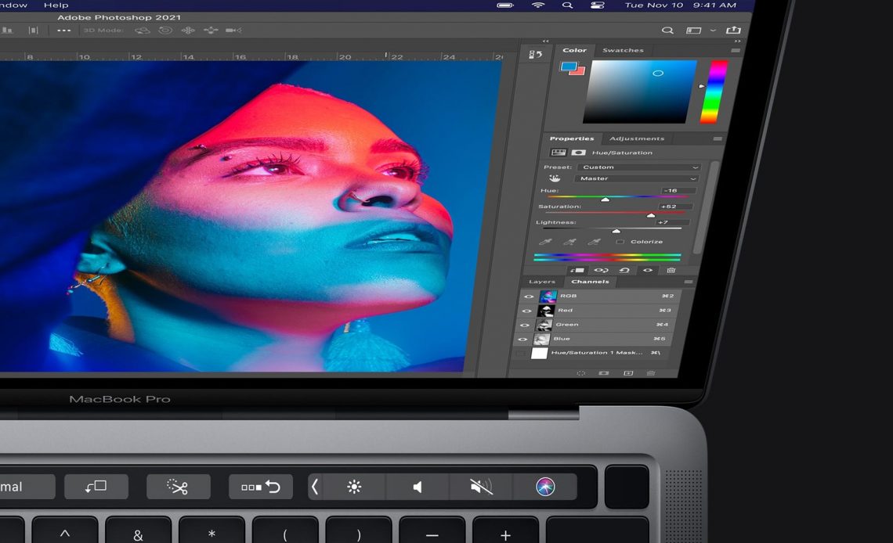
Task: Open the Help menu
Action: pyautogui.click(x=56, y=5)
